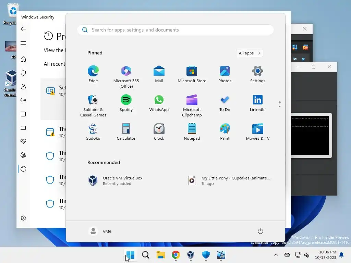Open the Start menu power options
Screen dimensions: 351x263
click(261, 231)
